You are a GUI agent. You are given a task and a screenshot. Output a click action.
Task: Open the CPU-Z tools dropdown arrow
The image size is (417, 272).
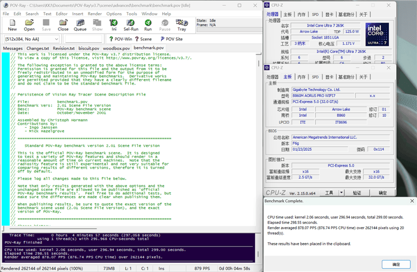coord(341,192)
